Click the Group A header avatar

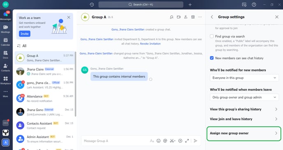85,17
